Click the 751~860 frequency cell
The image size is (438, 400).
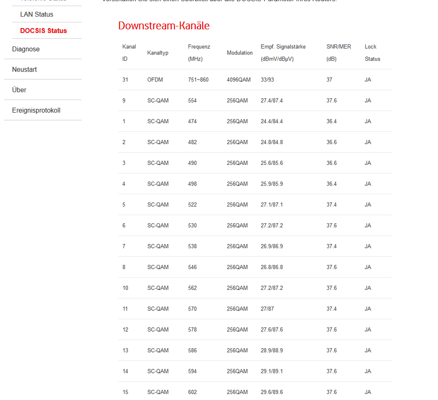point(198,80)
